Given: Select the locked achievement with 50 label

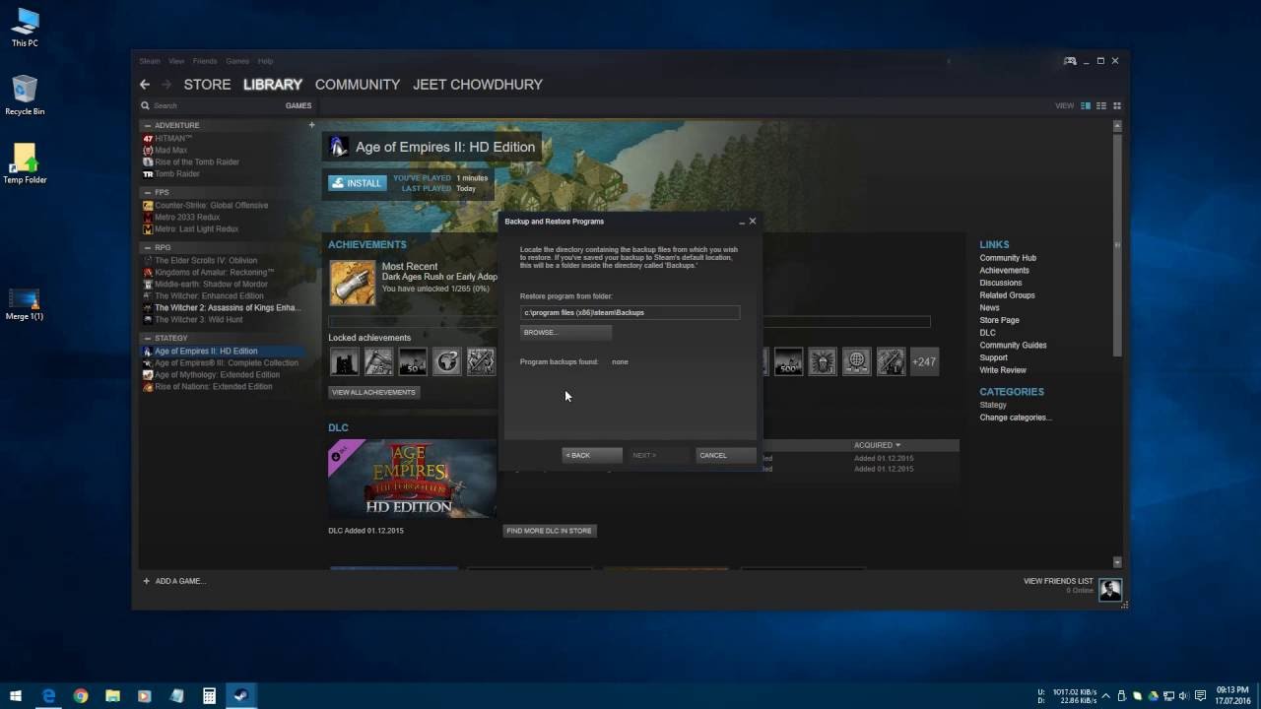Looking at the screenshot, I should pos(413,361).
